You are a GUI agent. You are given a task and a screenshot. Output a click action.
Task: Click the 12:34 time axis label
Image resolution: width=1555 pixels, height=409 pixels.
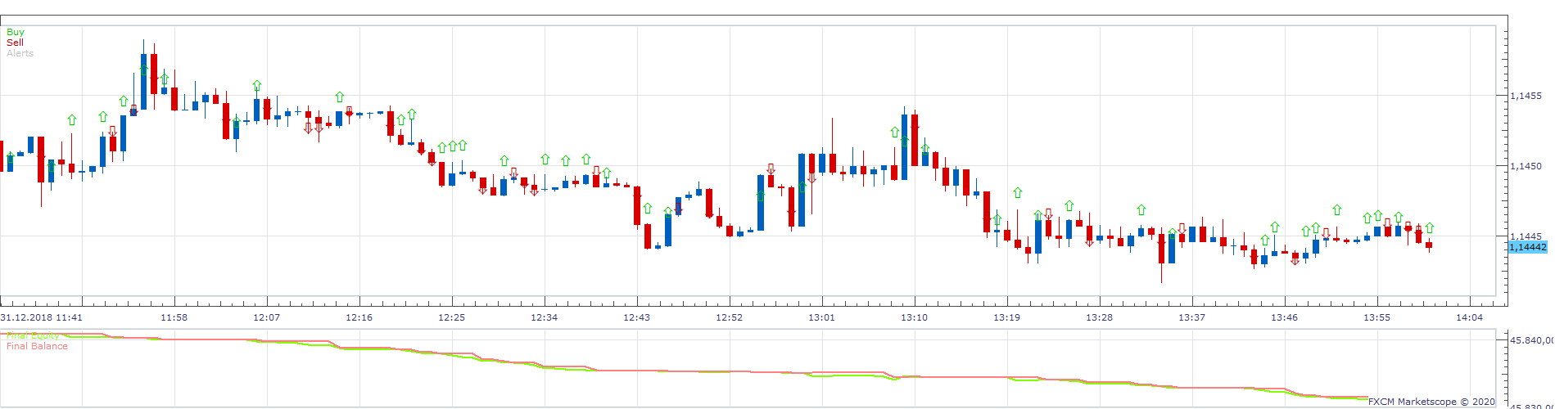coord(544,317)
